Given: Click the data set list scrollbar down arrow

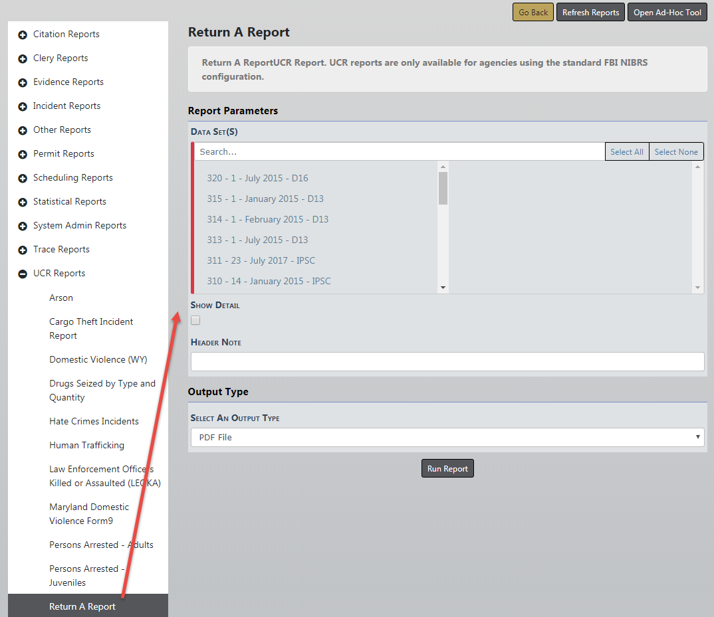Looking at the screenshot, I should click(443, 288).
